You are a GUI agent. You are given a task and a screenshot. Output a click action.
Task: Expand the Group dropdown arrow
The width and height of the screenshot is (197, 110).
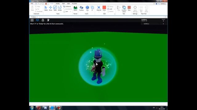114,6
